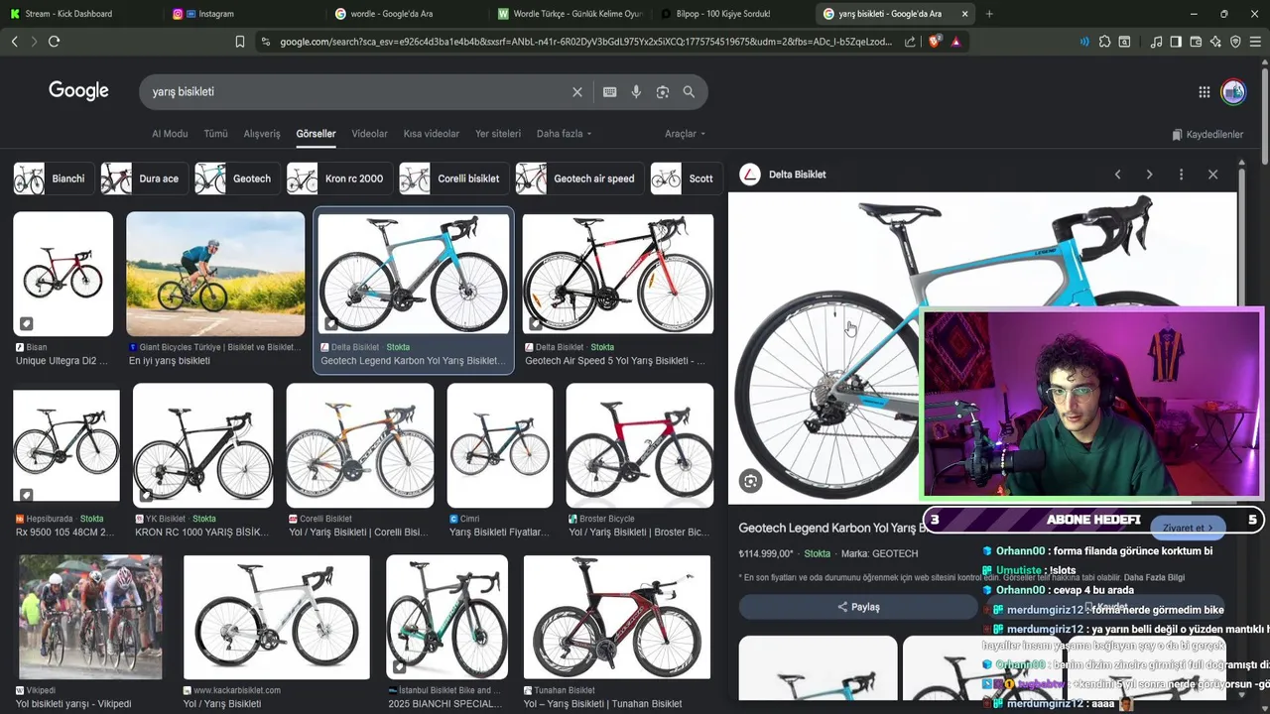Switch to the 'Yer siteleri' tab

(498, 134)
